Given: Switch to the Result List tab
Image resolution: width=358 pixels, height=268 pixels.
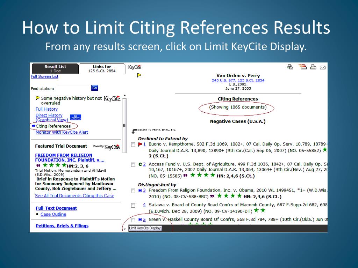Looking at the screenshot, I should pyautogui.click(x=55, y=69).
